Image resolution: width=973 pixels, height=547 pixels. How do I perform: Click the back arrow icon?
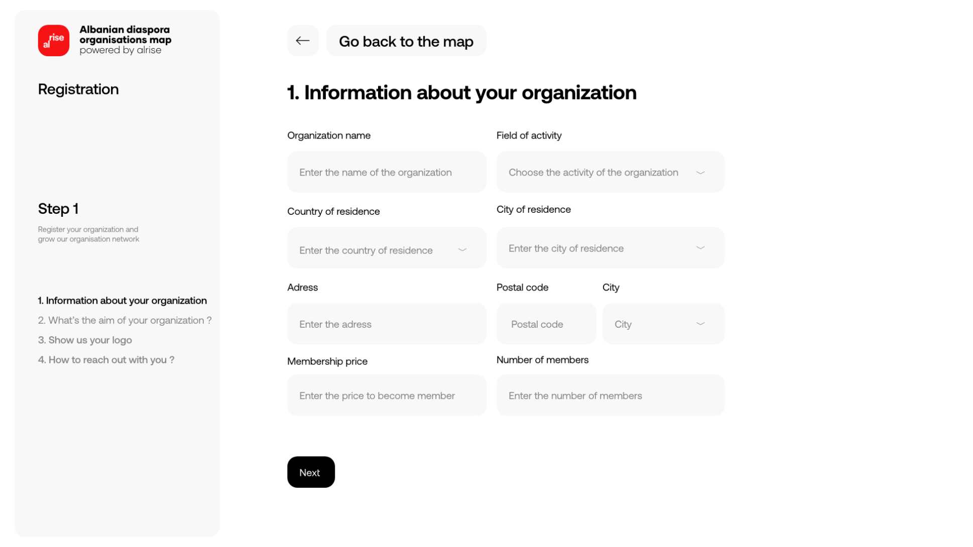[302, 41]
